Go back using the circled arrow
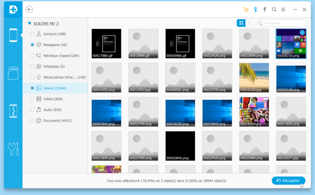Screen dimensions: 315x195 click(x=29, y=9)
